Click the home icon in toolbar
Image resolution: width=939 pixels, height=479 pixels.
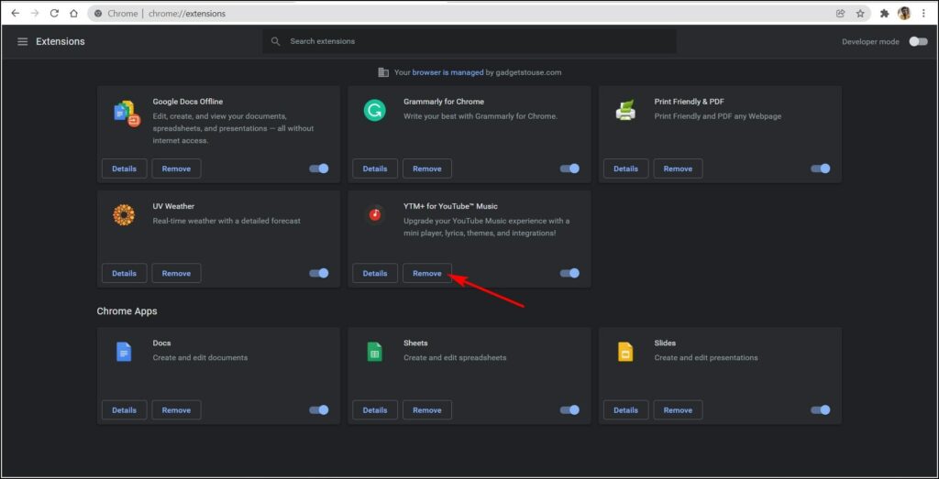[73, 13]
